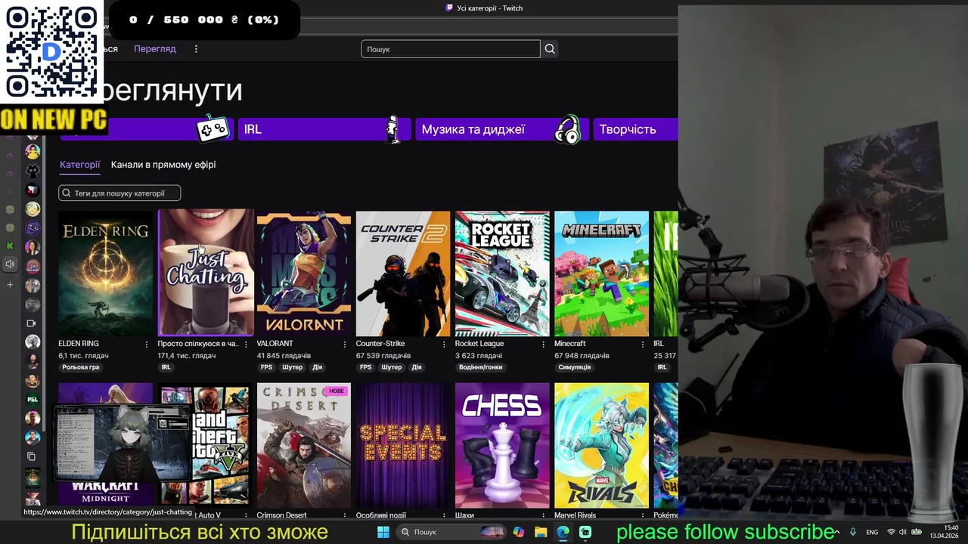Open the Special Events cover thumbnail

[403, 446]
